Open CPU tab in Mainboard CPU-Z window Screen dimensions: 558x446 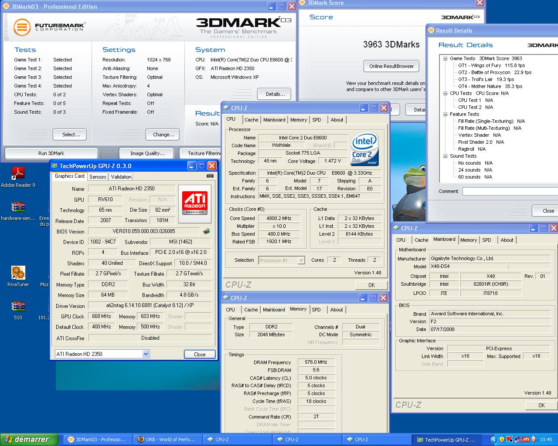click(x=401, y=240)
